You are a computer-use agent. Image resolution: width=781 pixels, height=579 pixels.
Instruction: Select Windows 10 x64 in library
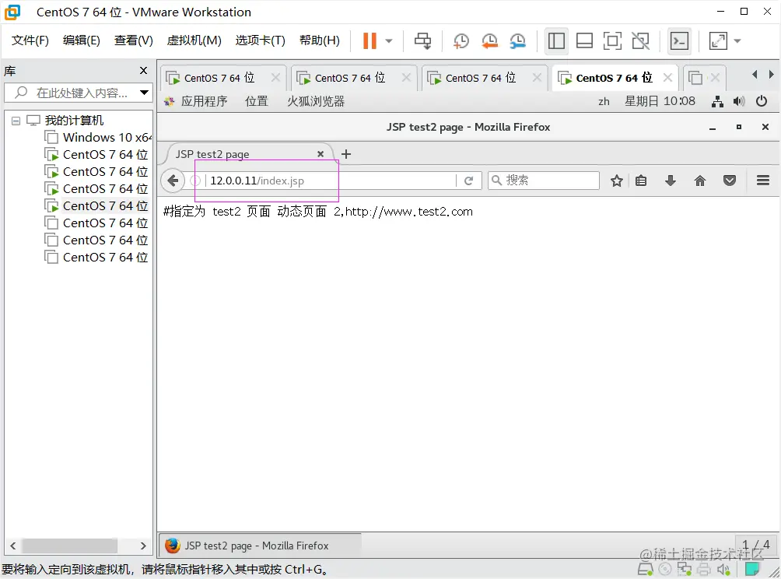[98, 137]
